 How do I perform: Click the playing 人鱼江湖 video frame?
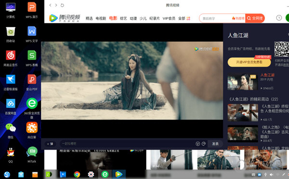click(x=132, y=81)
